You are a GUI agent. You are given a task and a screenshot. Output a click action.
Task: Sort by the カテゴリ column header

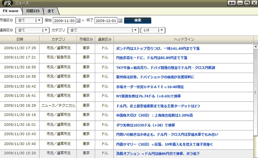[58, 40]
